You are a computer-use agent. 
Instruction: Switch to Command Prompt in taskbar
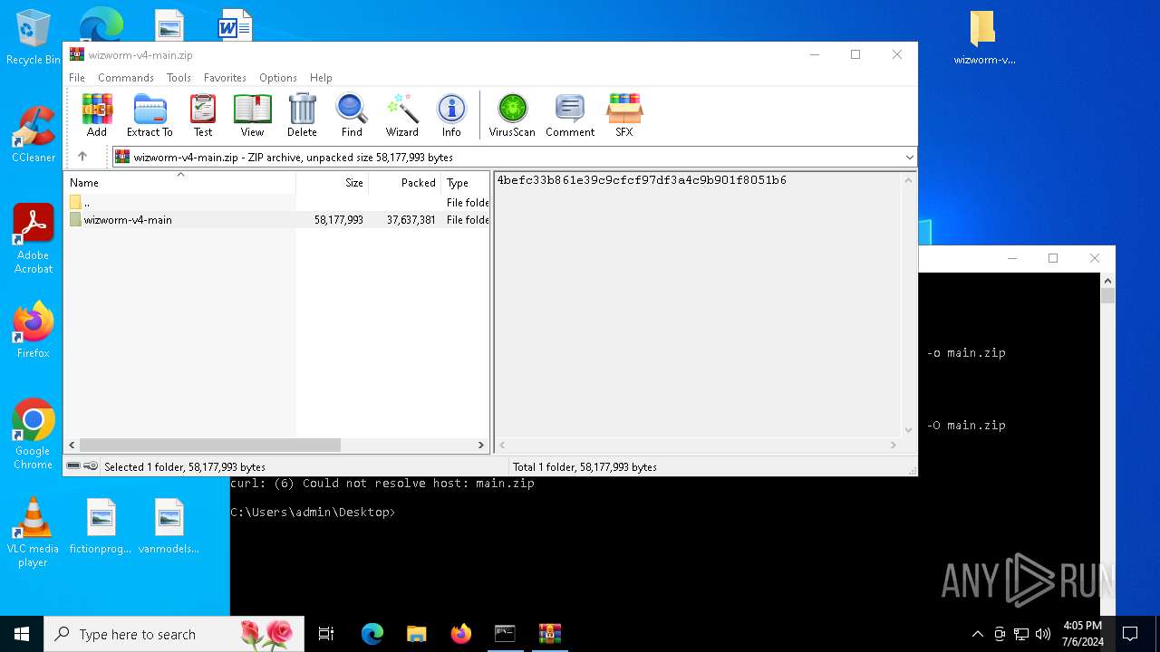point(505,634)
